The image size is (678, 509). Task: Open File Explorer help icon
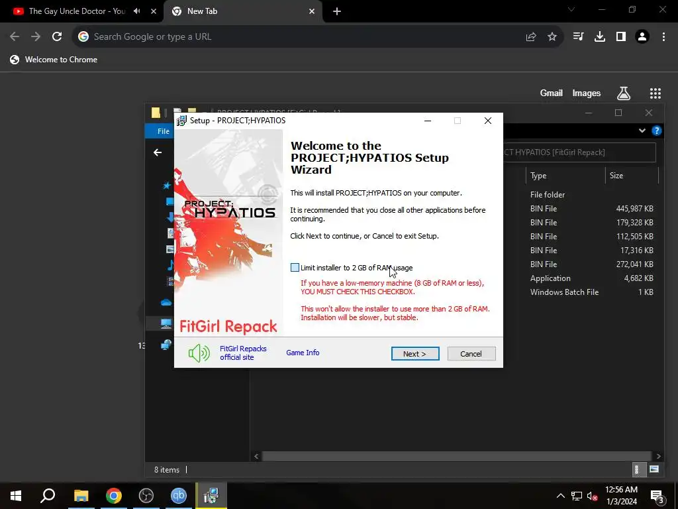pyautogui.click(x=656, y=131)
